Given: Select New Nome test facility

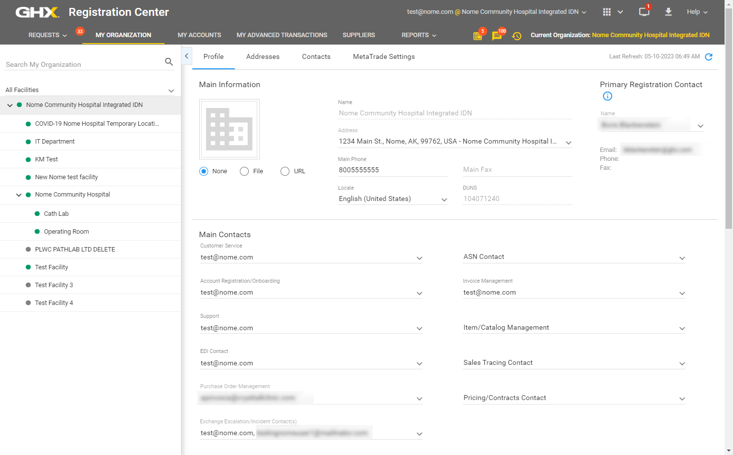Looking at the screenshot, I should click(x=90, y=177).
